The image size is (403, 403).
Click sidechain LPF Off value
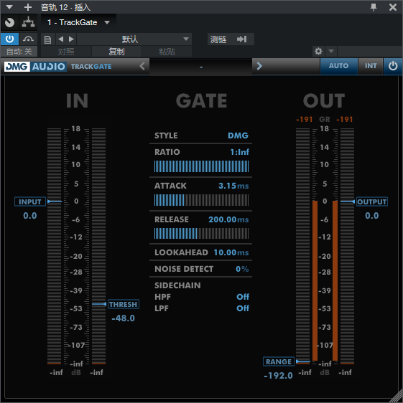pyautogui.click(x=243, y=308)
